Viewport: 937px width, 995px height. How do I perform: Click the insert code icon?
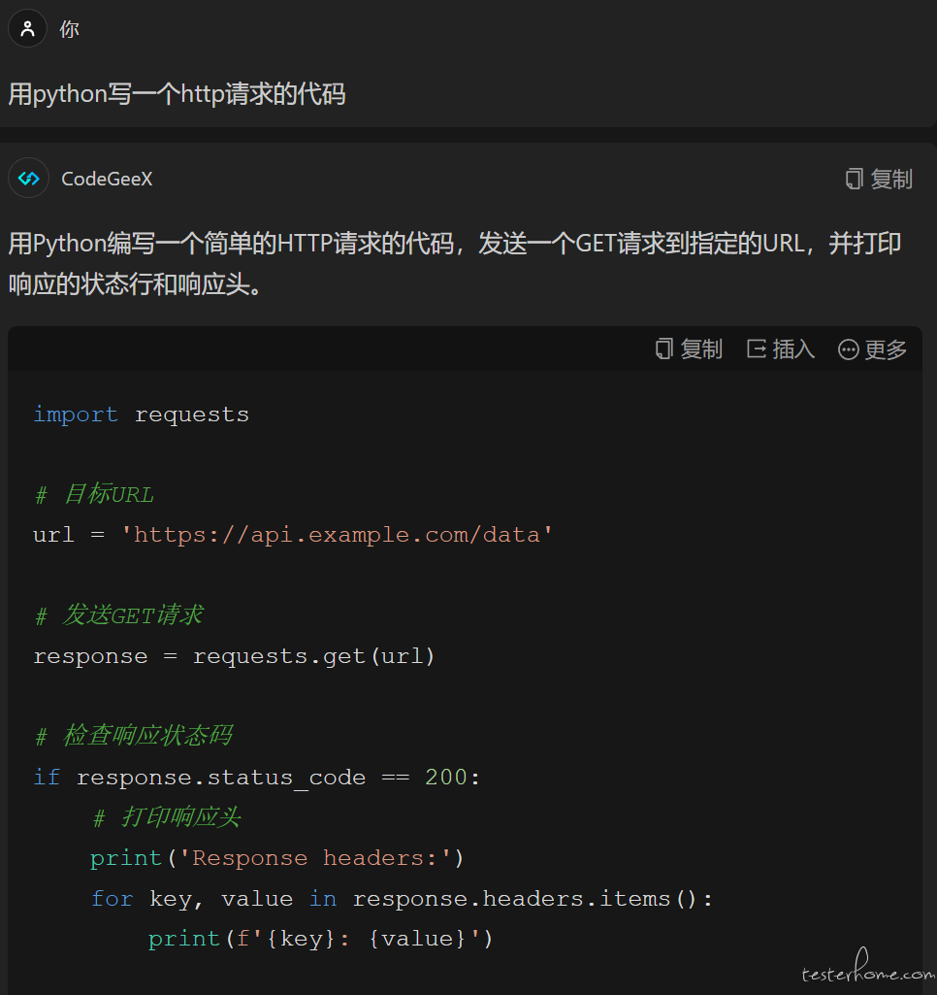click(x=757, y=349)
